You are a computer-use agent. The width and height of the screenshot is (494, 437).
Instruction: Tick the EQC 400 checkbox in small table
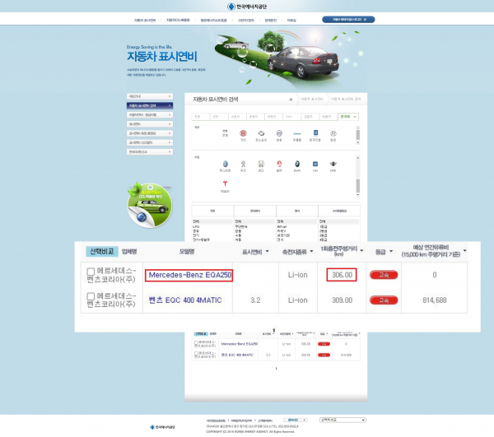coord(196,354)
